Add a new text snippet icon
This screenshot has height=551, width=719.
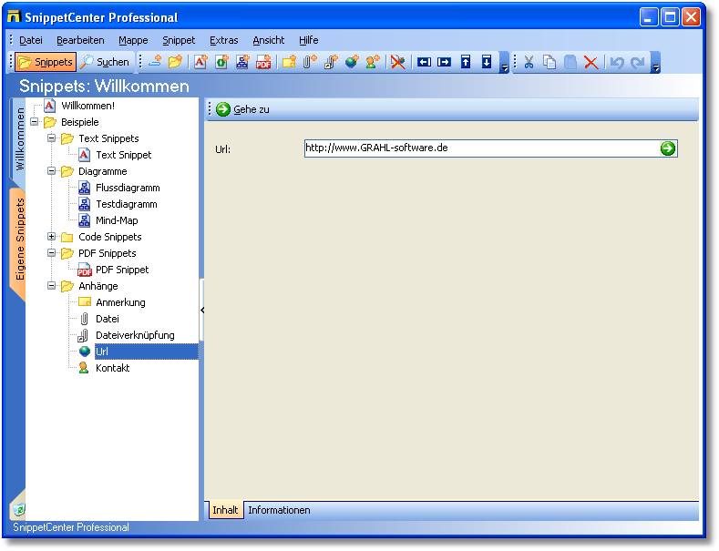200,61
